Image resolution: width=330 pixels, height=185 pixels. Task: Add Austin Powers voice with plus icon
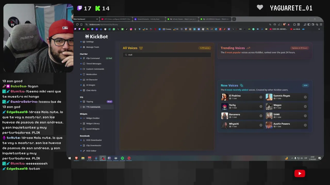tap(305, 125)
